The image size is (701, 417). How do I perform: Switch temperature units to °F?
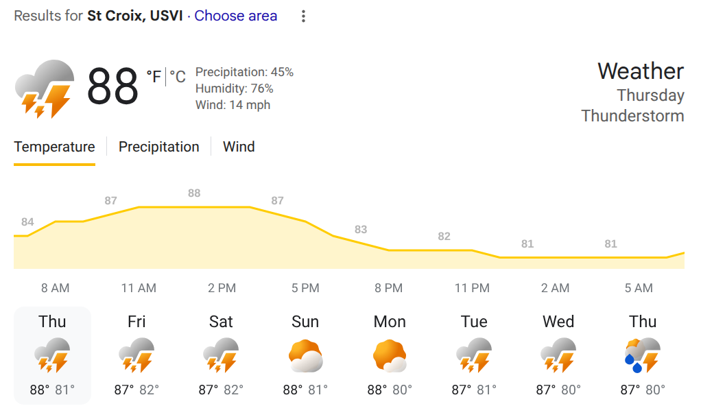coord(154,77)
